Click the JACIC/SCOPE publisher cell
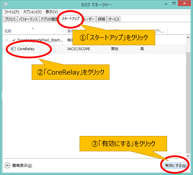 [79, 49]
